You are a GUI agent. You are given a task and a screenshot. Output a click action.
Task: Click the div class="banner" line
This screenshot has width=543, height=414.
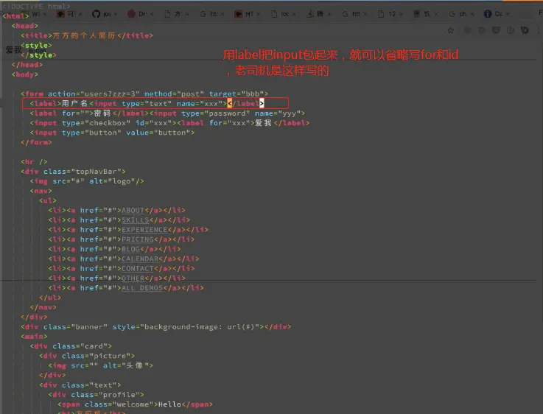click(156, 327)
